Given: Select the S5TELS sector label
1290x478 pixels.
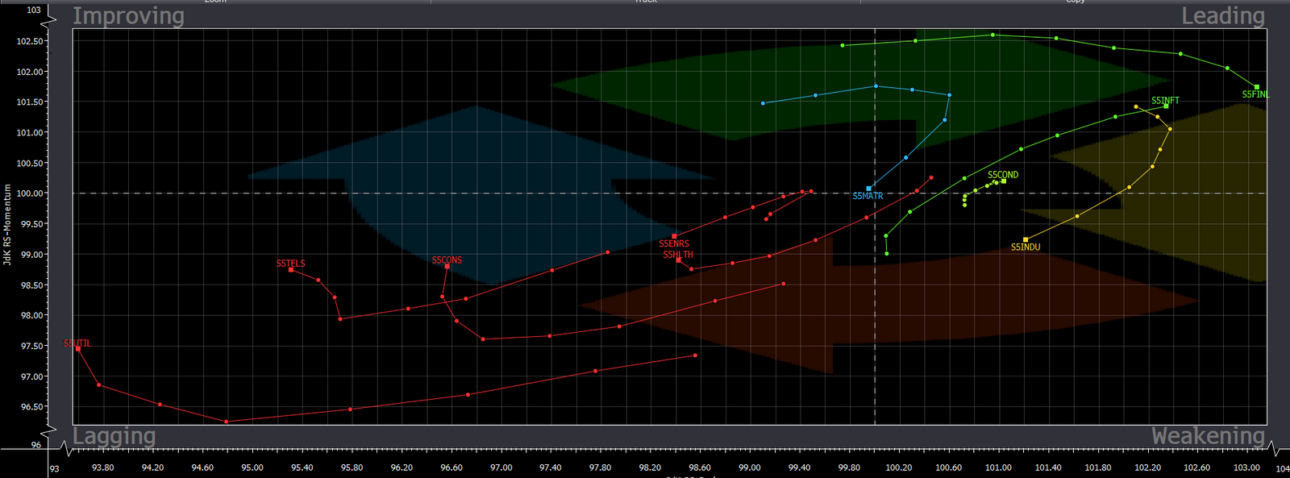Looking at the screenshot, I should pos(291,264).
